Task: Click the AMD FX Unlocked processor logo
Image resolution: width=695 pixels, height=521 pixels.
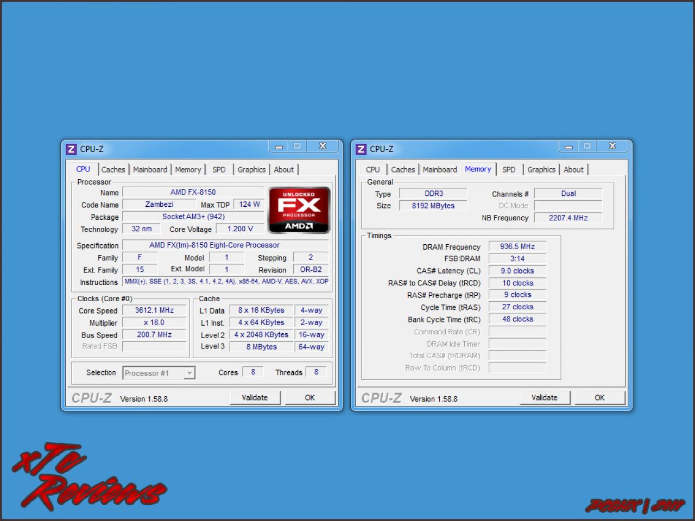Action: click(x=299, y=209)
